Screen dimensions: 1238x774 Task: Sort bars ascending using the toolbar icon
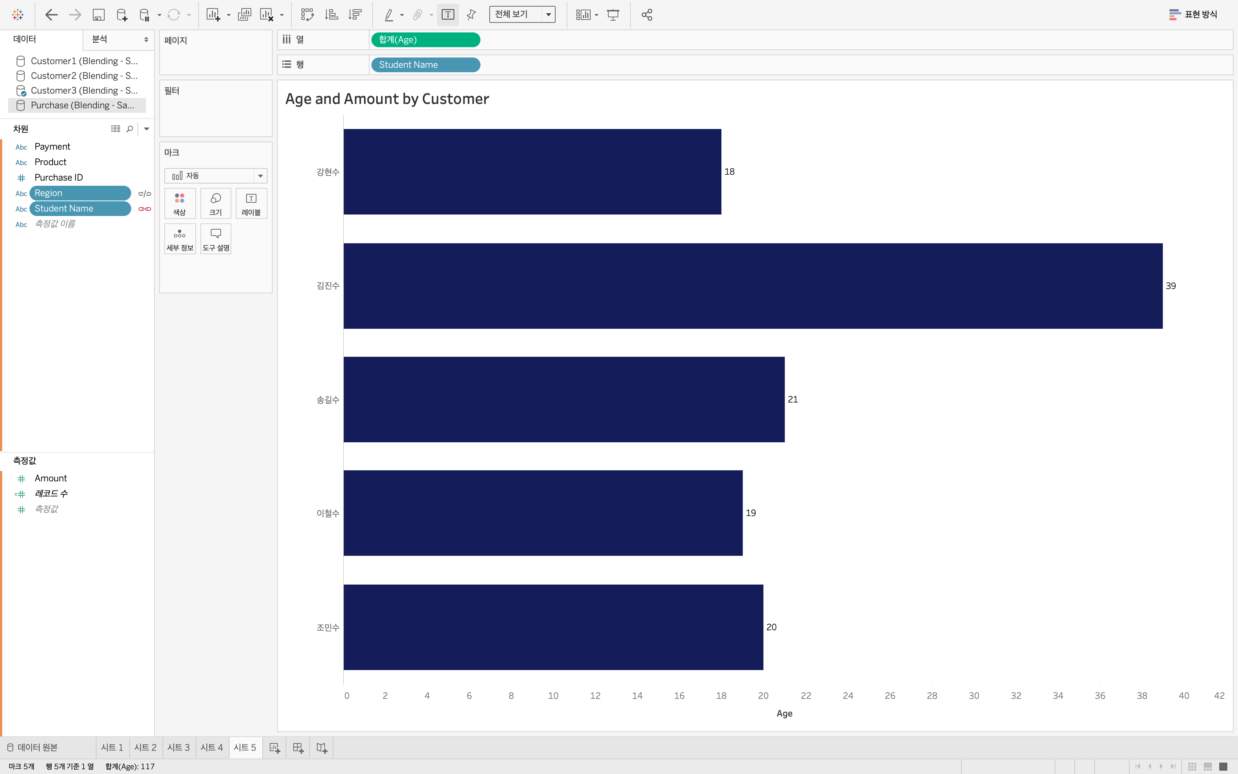click(x=332, y=15)
